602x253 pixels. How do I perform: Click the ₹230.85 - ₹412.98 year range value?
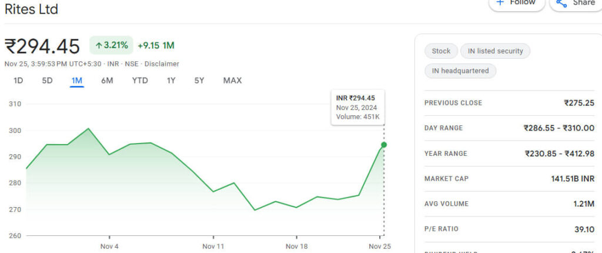[560, 154]
